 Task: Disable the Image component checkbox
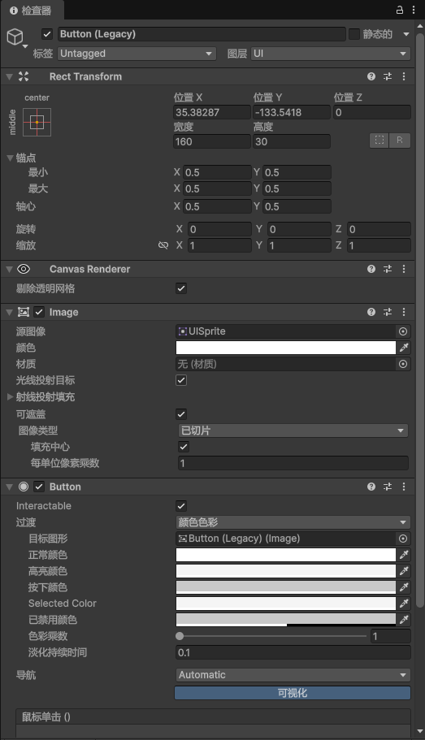coord(39,312)
